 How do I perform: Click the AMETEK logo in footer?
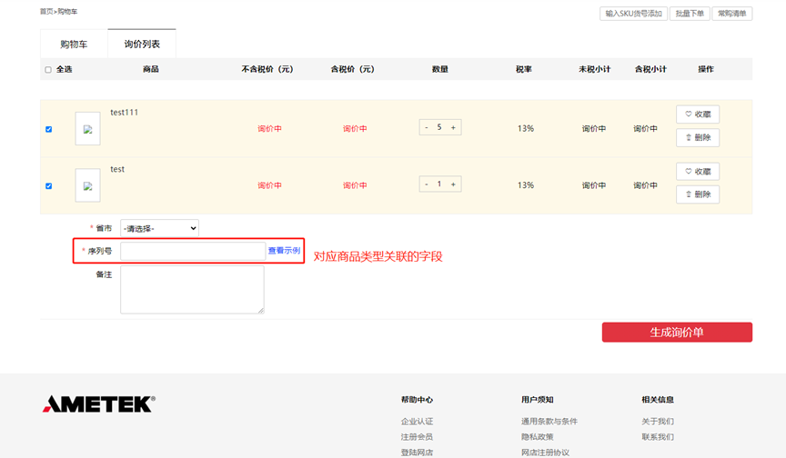(98, 404)
